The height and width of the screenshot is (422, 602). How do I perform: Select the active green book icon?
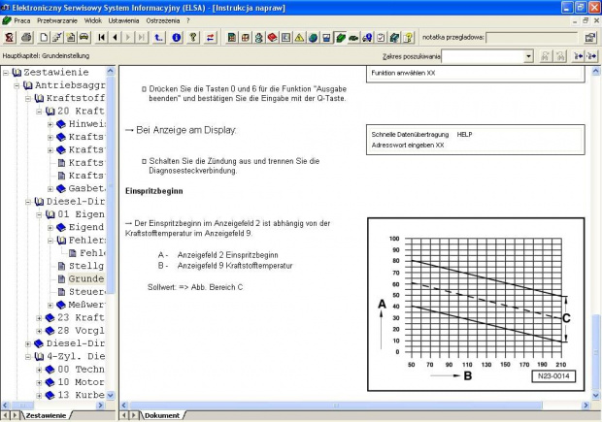pyautogui.click(x=340, y=37)
